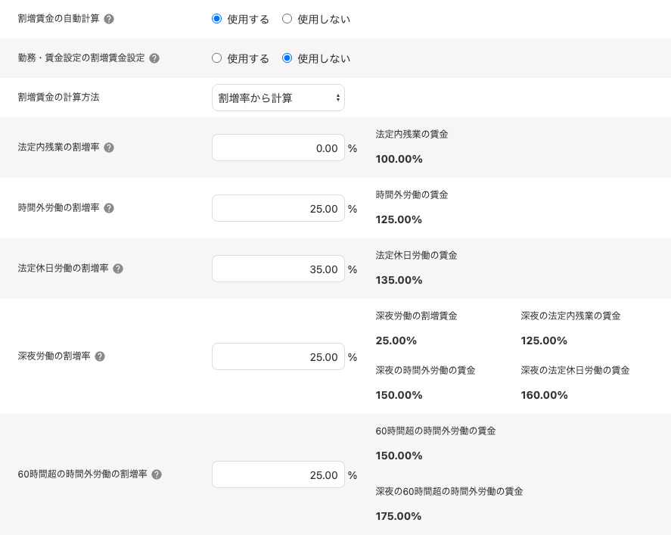Click the 125.00% value under 深夜の法定内残業の賃金
Viewport: 671px width, 535px height.
[x=544, y=341]
